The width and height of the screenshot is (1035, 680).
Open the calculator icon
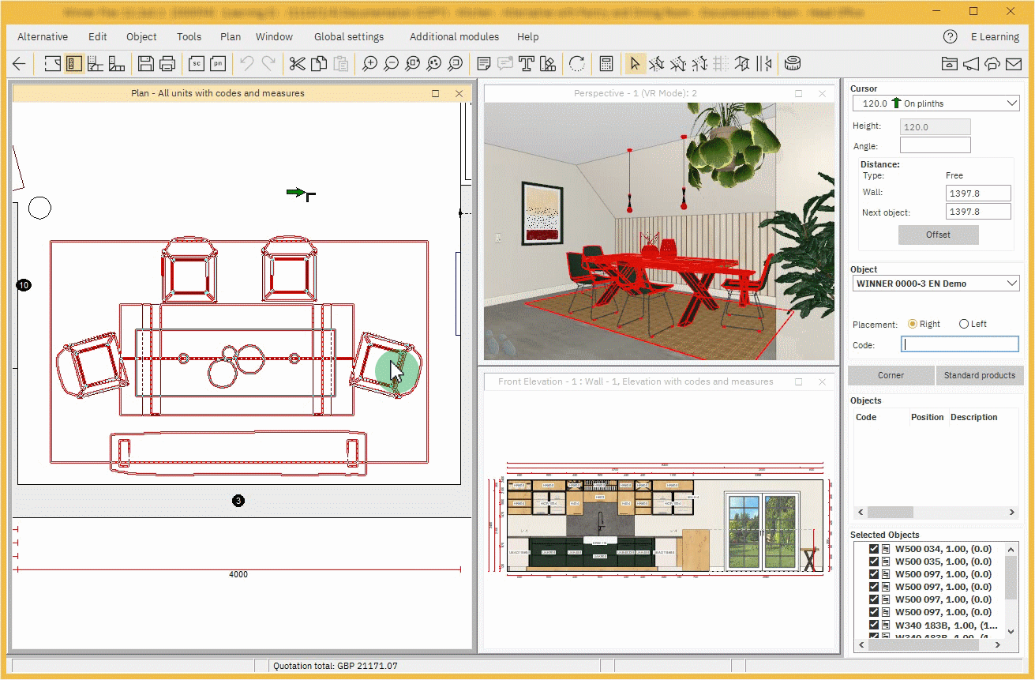[x=606, y=64]
